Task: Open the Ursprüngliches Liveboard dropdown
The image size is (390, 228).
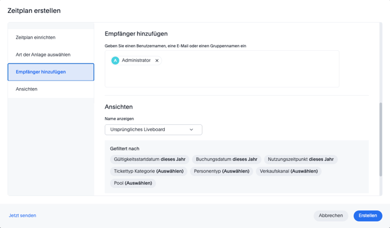Action: click(154, 129)
